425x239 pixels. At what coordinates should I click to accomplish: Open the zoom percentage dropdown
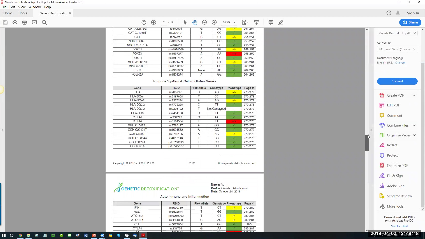tap(235, 22)
